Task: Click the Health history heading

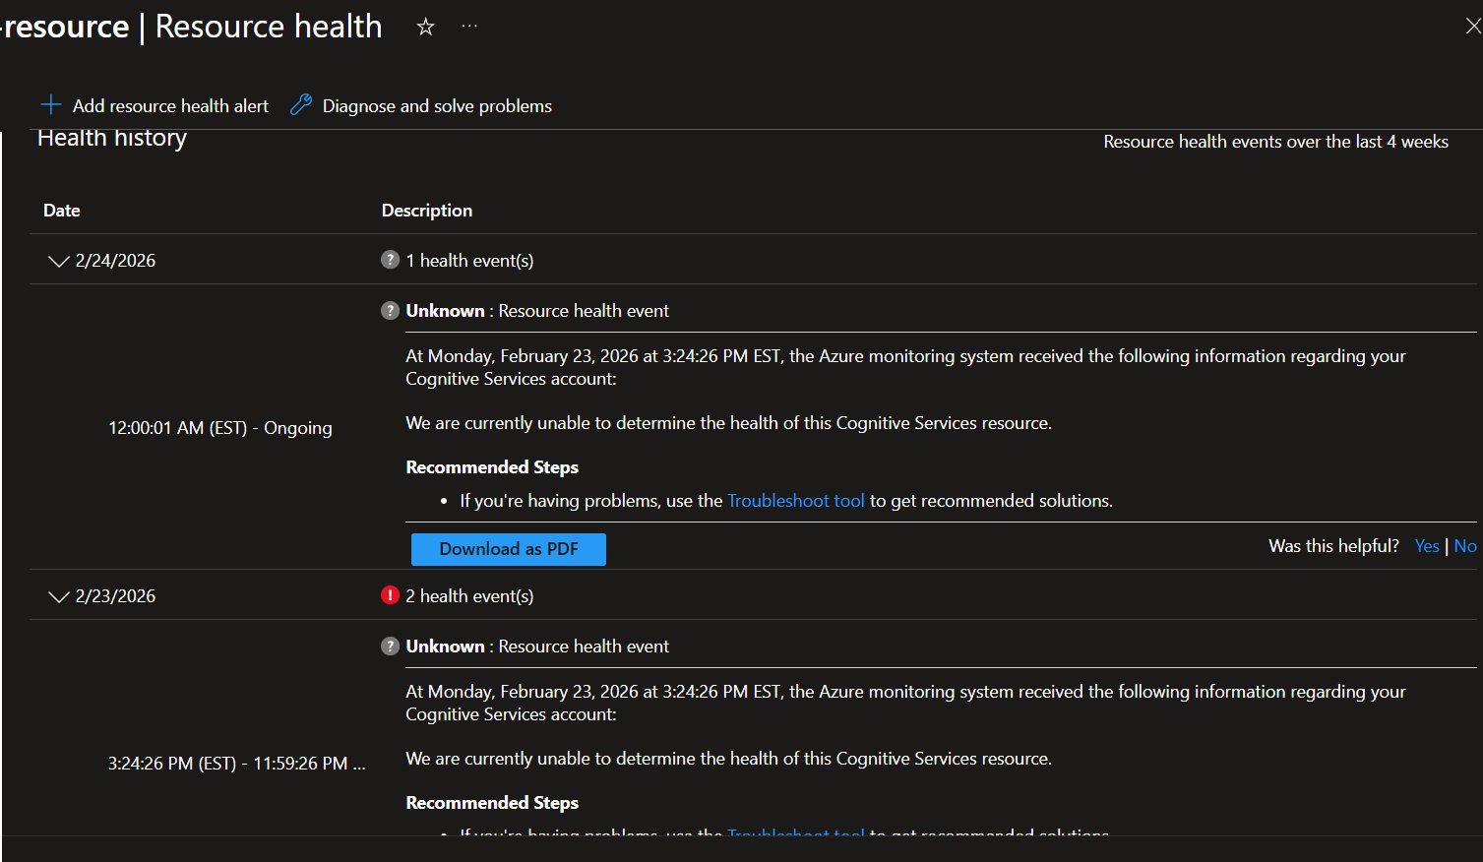Action: 112,138
